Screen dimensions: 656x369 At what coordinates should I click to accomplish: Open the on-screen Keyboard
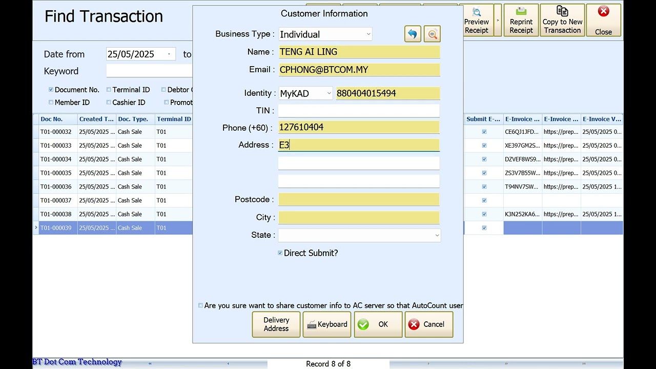tap(327, 324)
